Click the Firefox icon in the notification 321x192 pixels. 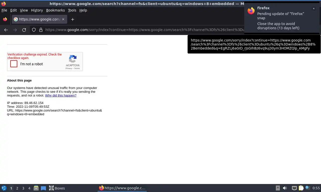pyautogui.click(x=251, y=11)
